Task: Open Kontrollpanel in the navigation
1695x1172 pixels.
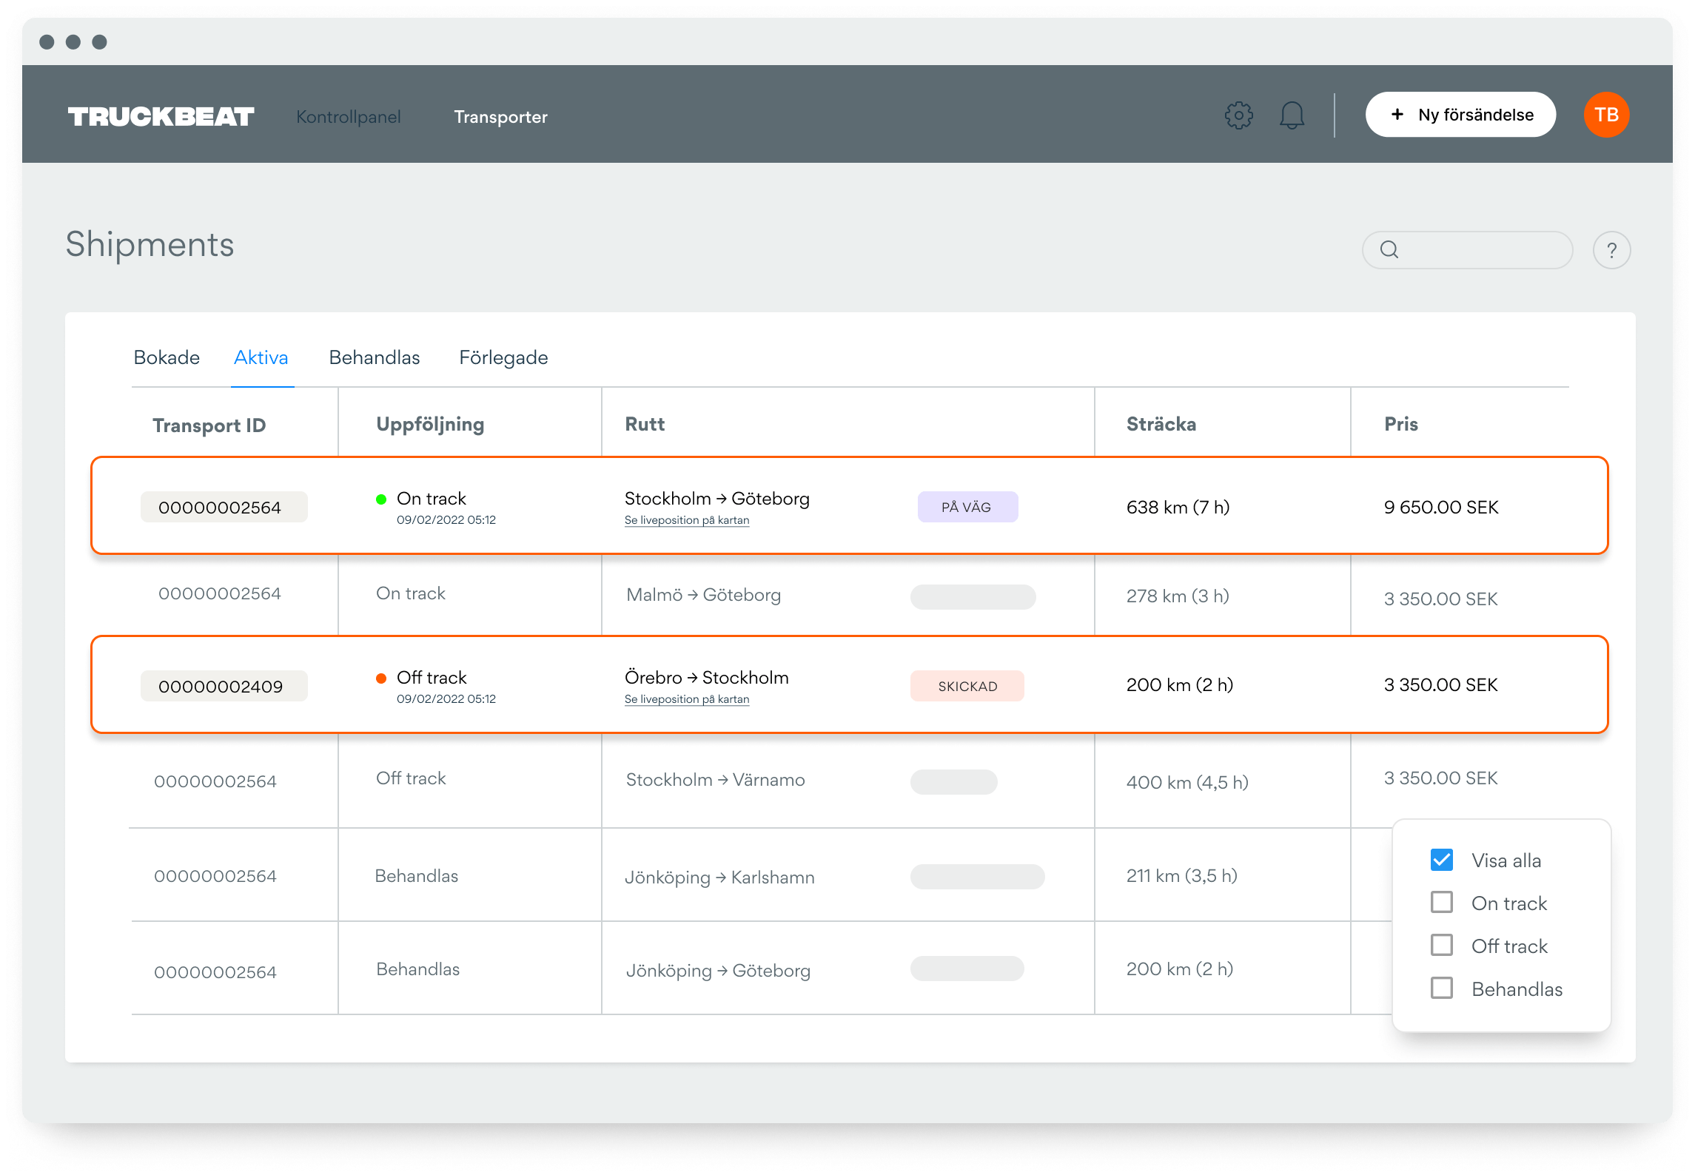Action: pos(349,117)
